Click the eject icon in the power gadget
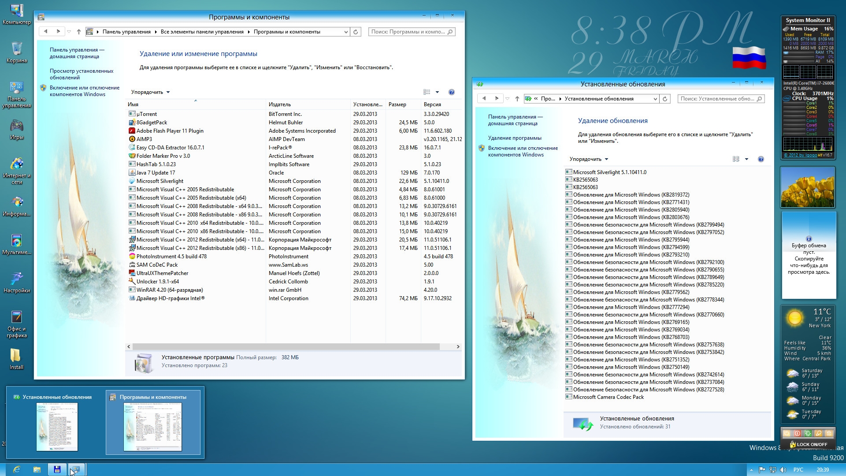This screenshot has width=846, height=476. (828, 433)
